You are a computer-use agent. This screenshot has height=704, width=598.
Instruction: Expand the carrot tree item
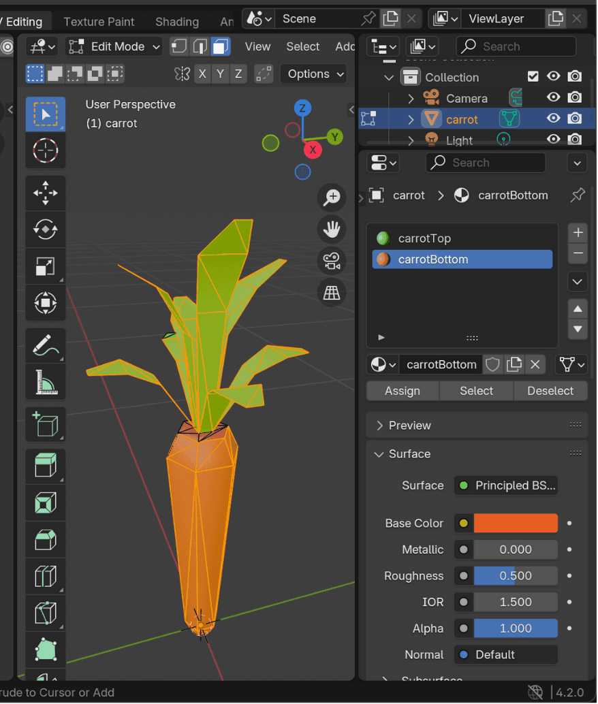[411, 119]
